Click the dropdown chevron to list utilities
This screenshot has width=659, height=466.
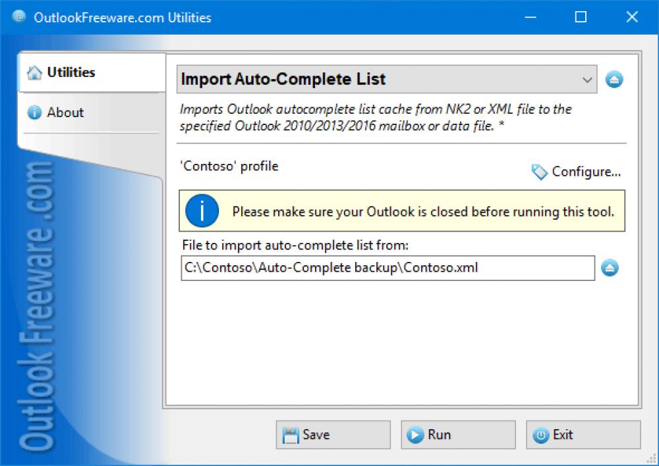pos(588,79)
